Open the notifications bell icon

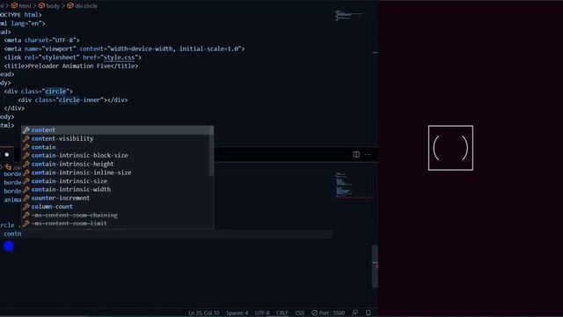368,313
